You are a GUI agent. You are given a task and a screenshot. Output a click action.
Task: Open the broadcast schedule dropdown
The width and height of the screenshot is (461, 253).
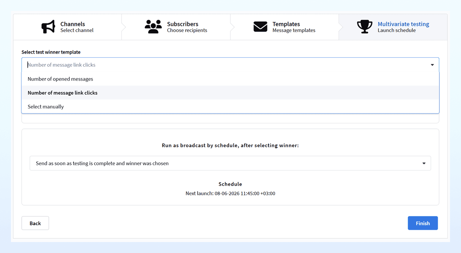230,163
